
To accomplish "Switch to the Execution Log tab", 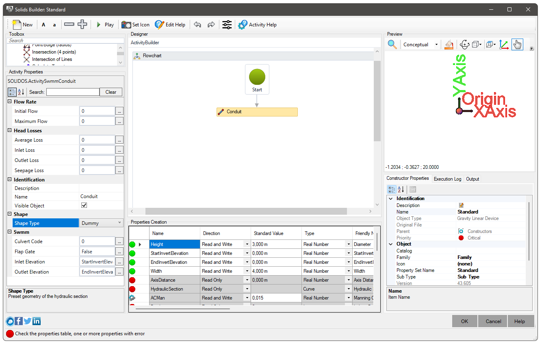I will pos(447,179).
